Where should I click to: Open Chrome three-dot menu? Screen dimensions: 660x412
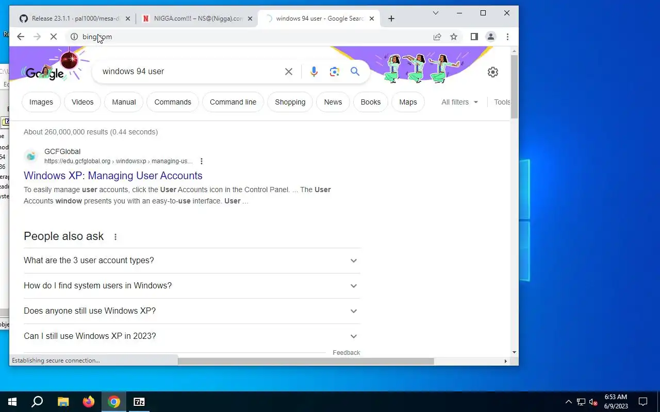tap(507, 37)
